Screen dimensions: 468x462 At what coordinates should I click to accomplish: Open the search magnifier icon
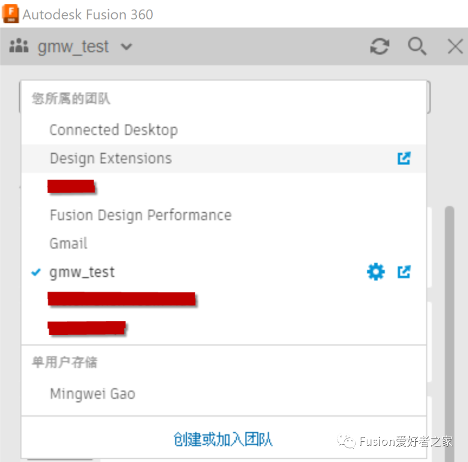tap(417, 47)
